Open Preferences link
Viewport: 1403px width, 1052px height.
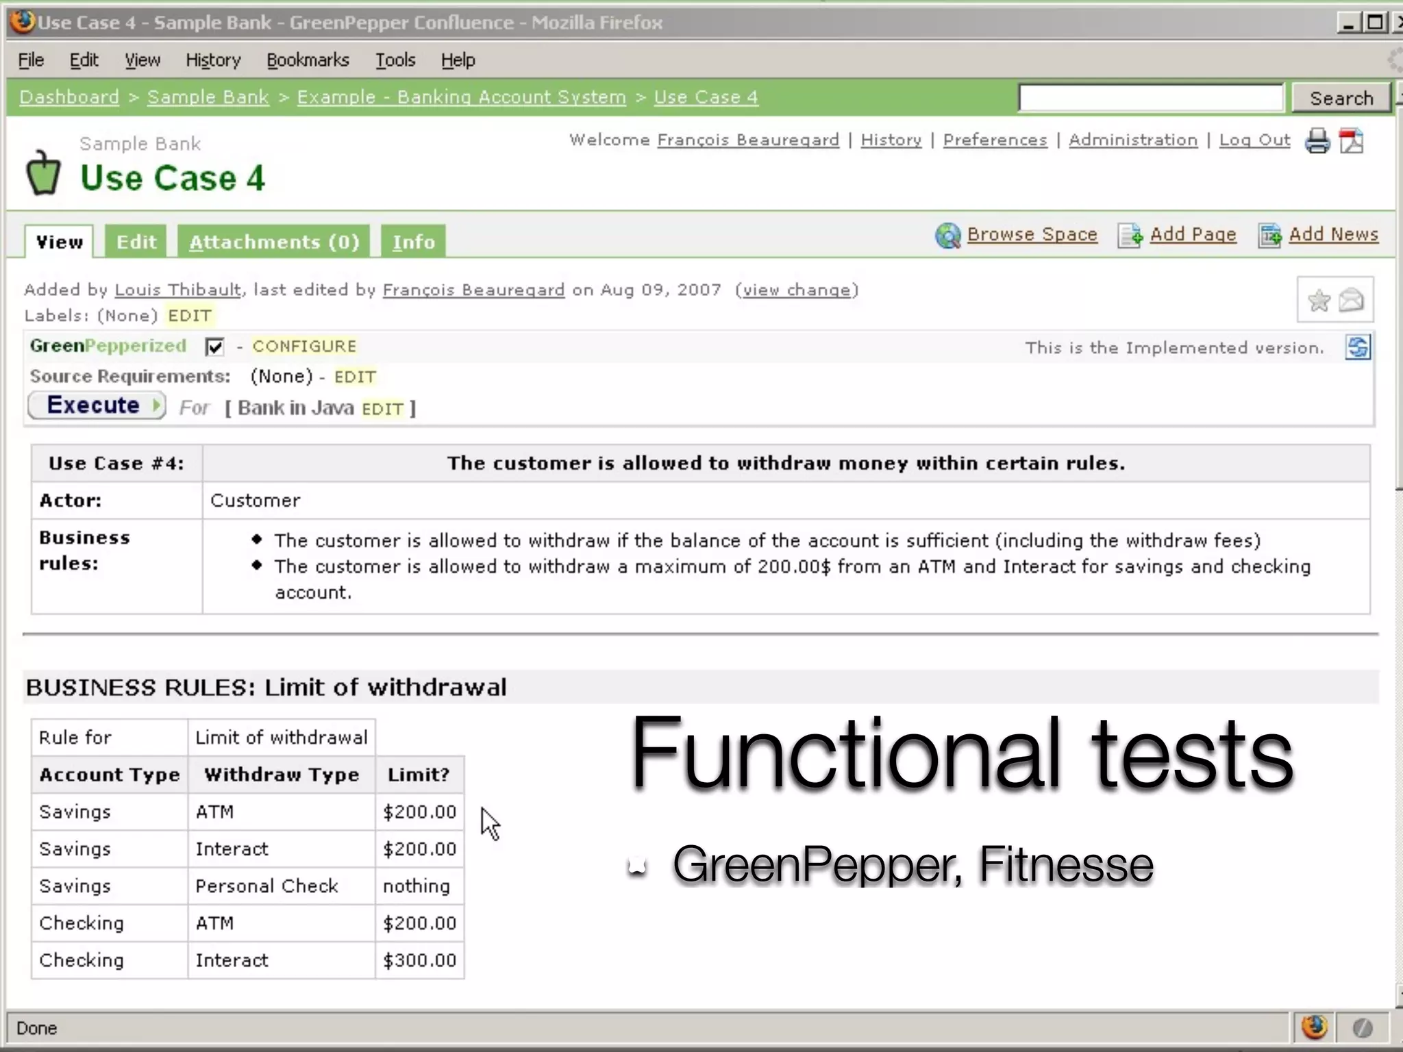[995, 140]
